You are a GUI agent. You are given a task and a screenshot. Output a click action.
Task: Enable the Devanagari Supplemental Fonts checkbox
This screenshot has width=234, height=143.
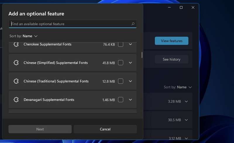(x=121, y=100)
